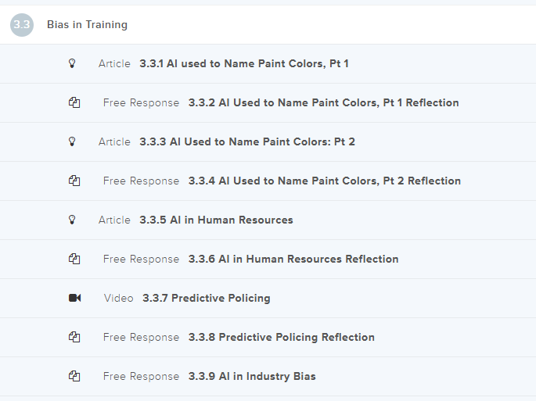Open 3.3.6 AI in Human Resources Reflection

(x=293, y=259)
